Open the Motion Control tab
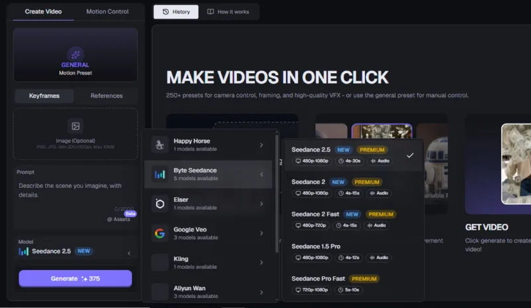The width and height of the screenshot is (531, 308). click(108, 11)
